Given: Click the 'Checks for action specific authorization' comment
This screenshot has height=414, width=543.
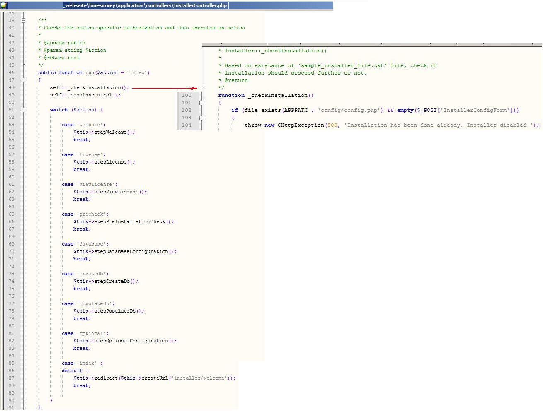Looking at the screenshot, I should click(141, 28).
